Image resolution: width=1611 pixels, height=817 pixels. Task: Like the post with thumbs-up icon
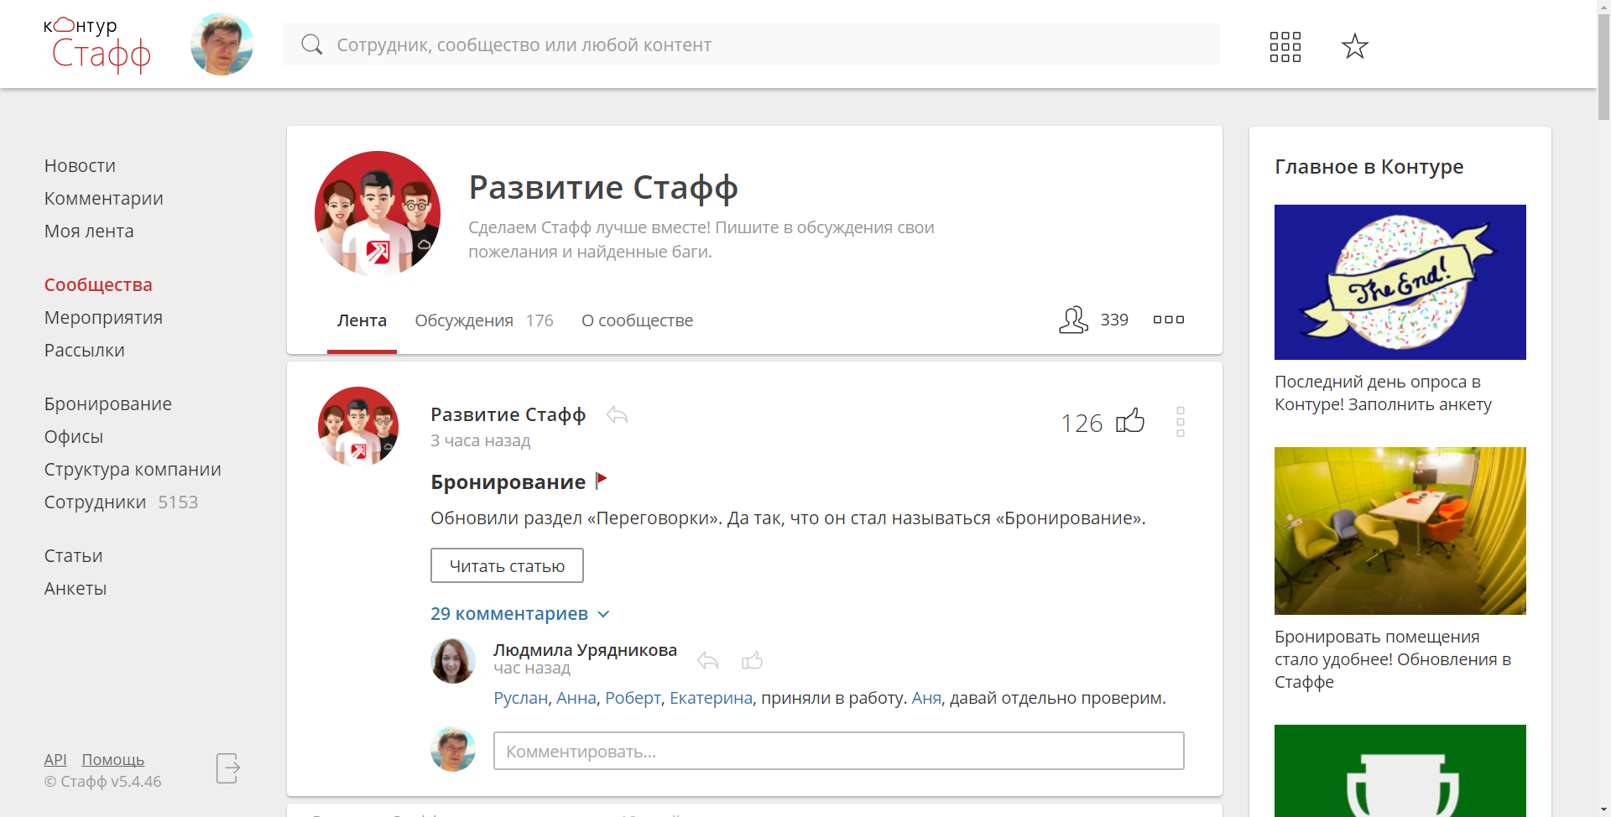(x=1130, y=420)
